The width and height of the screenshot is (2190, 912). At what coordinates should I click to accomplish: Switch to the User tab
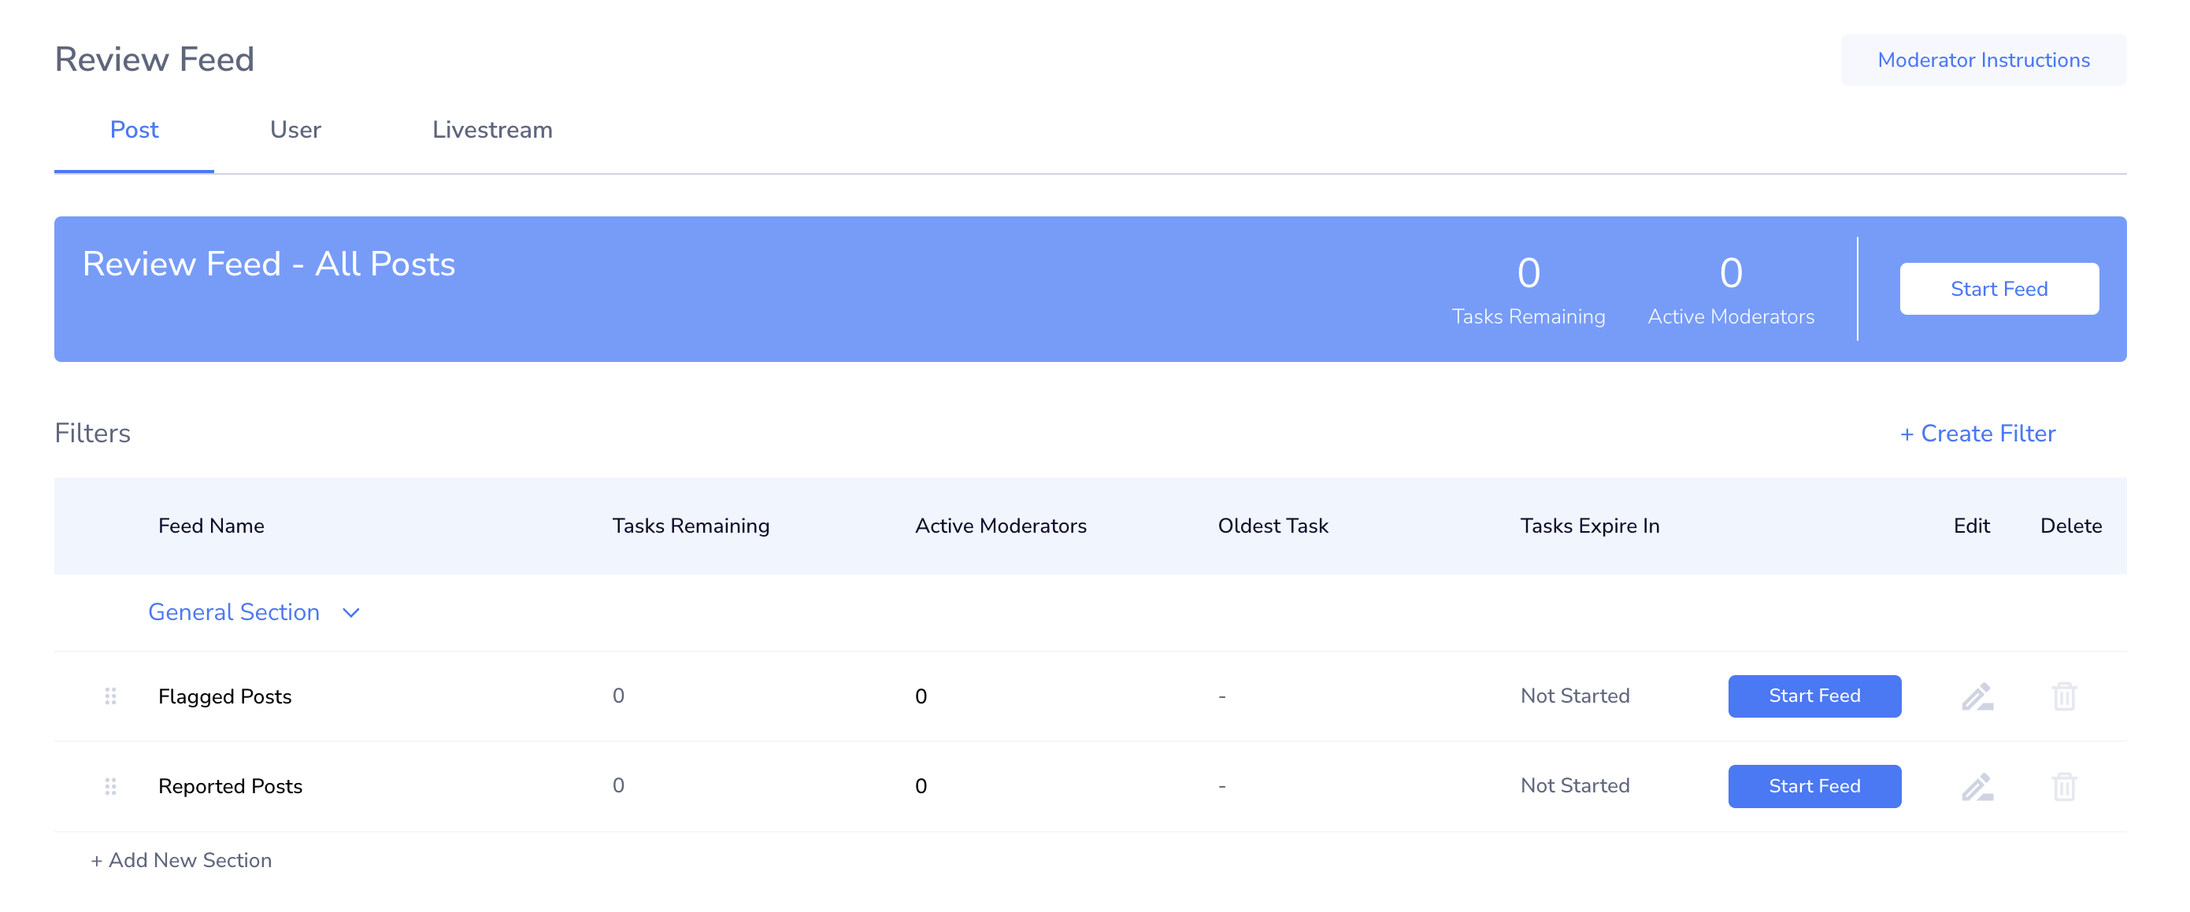pos(295,130)
